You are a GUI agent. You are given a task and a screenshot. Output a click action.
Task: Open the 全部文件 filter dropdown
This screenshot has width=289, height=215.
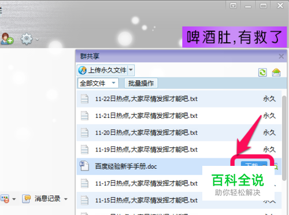tap(98, 83)
